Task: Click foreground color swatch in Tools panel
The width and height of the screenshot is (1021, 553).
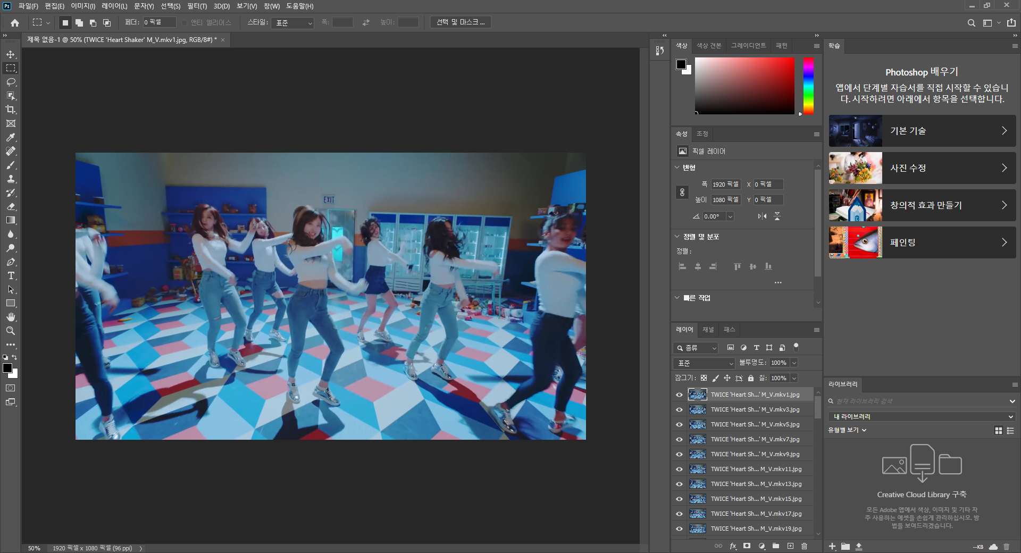Action: (7, 368)
